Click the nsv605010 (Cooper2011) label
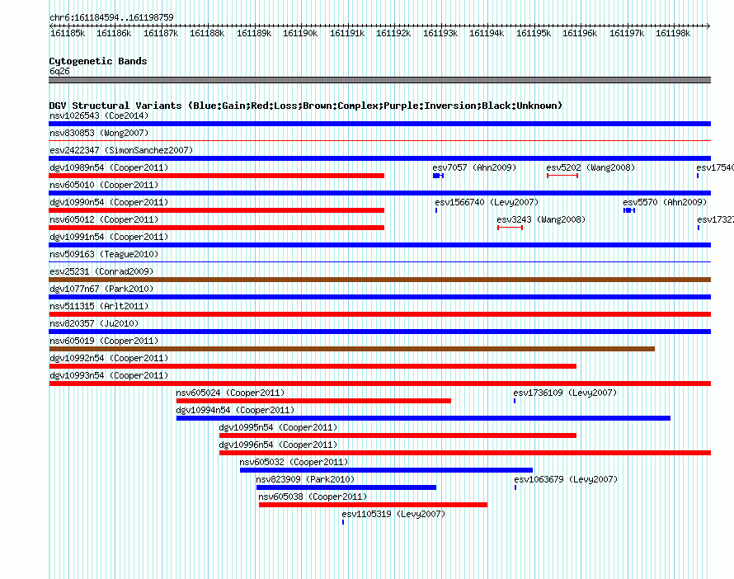 104,185
